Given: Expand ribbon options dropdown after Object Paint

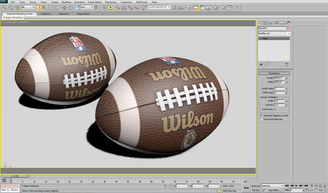Looking at the screenshot, I should [x=100, y=14].
